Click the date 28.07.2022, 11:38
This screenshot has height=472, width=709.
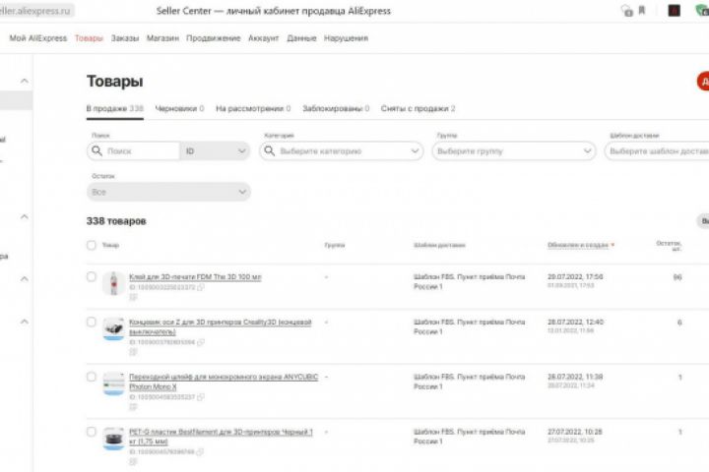(x=575, y=377)
